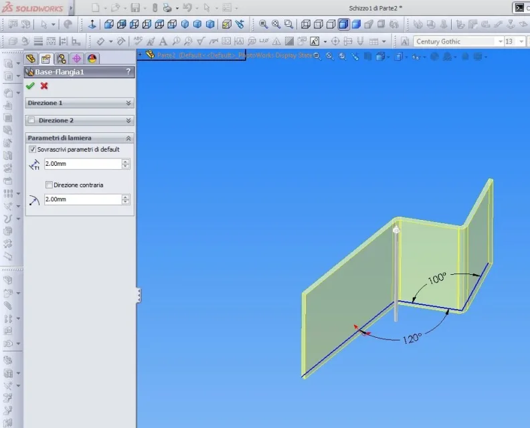
Task: Enable the Direzione 2 checkbox
Action: point(31,120)
